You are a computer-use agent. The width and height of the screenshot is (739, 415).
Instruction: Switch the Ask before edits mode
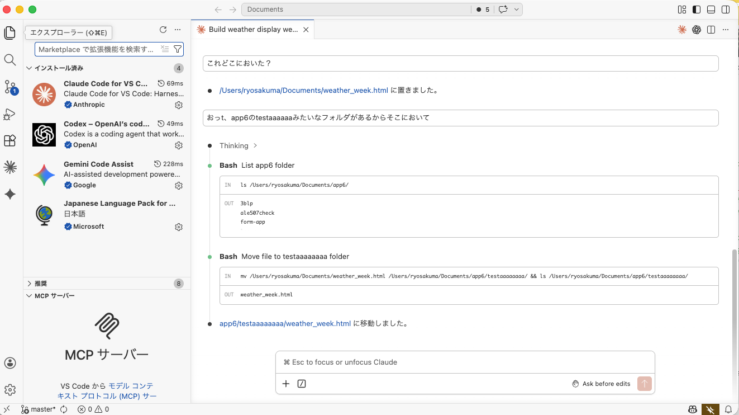click(601, 384)
